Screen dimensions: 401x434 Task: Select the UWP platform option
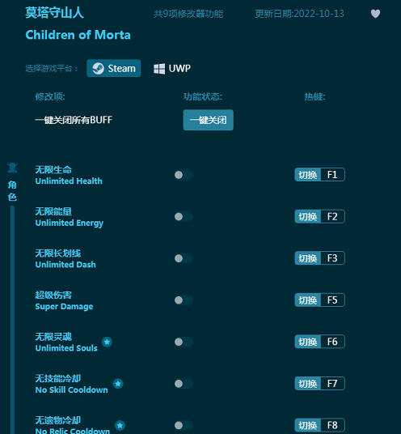(172, 68)
